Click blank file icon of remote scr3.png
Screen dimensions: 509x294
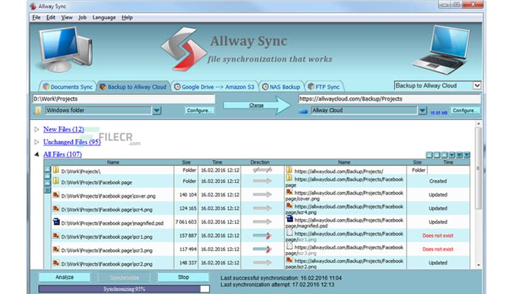[x=289, y=246]
